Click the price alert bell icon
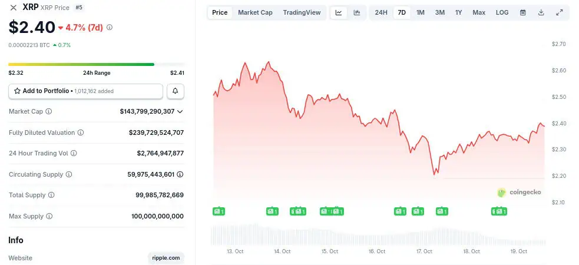The width and height of the screenshot is (579, 265). (176, 91)
